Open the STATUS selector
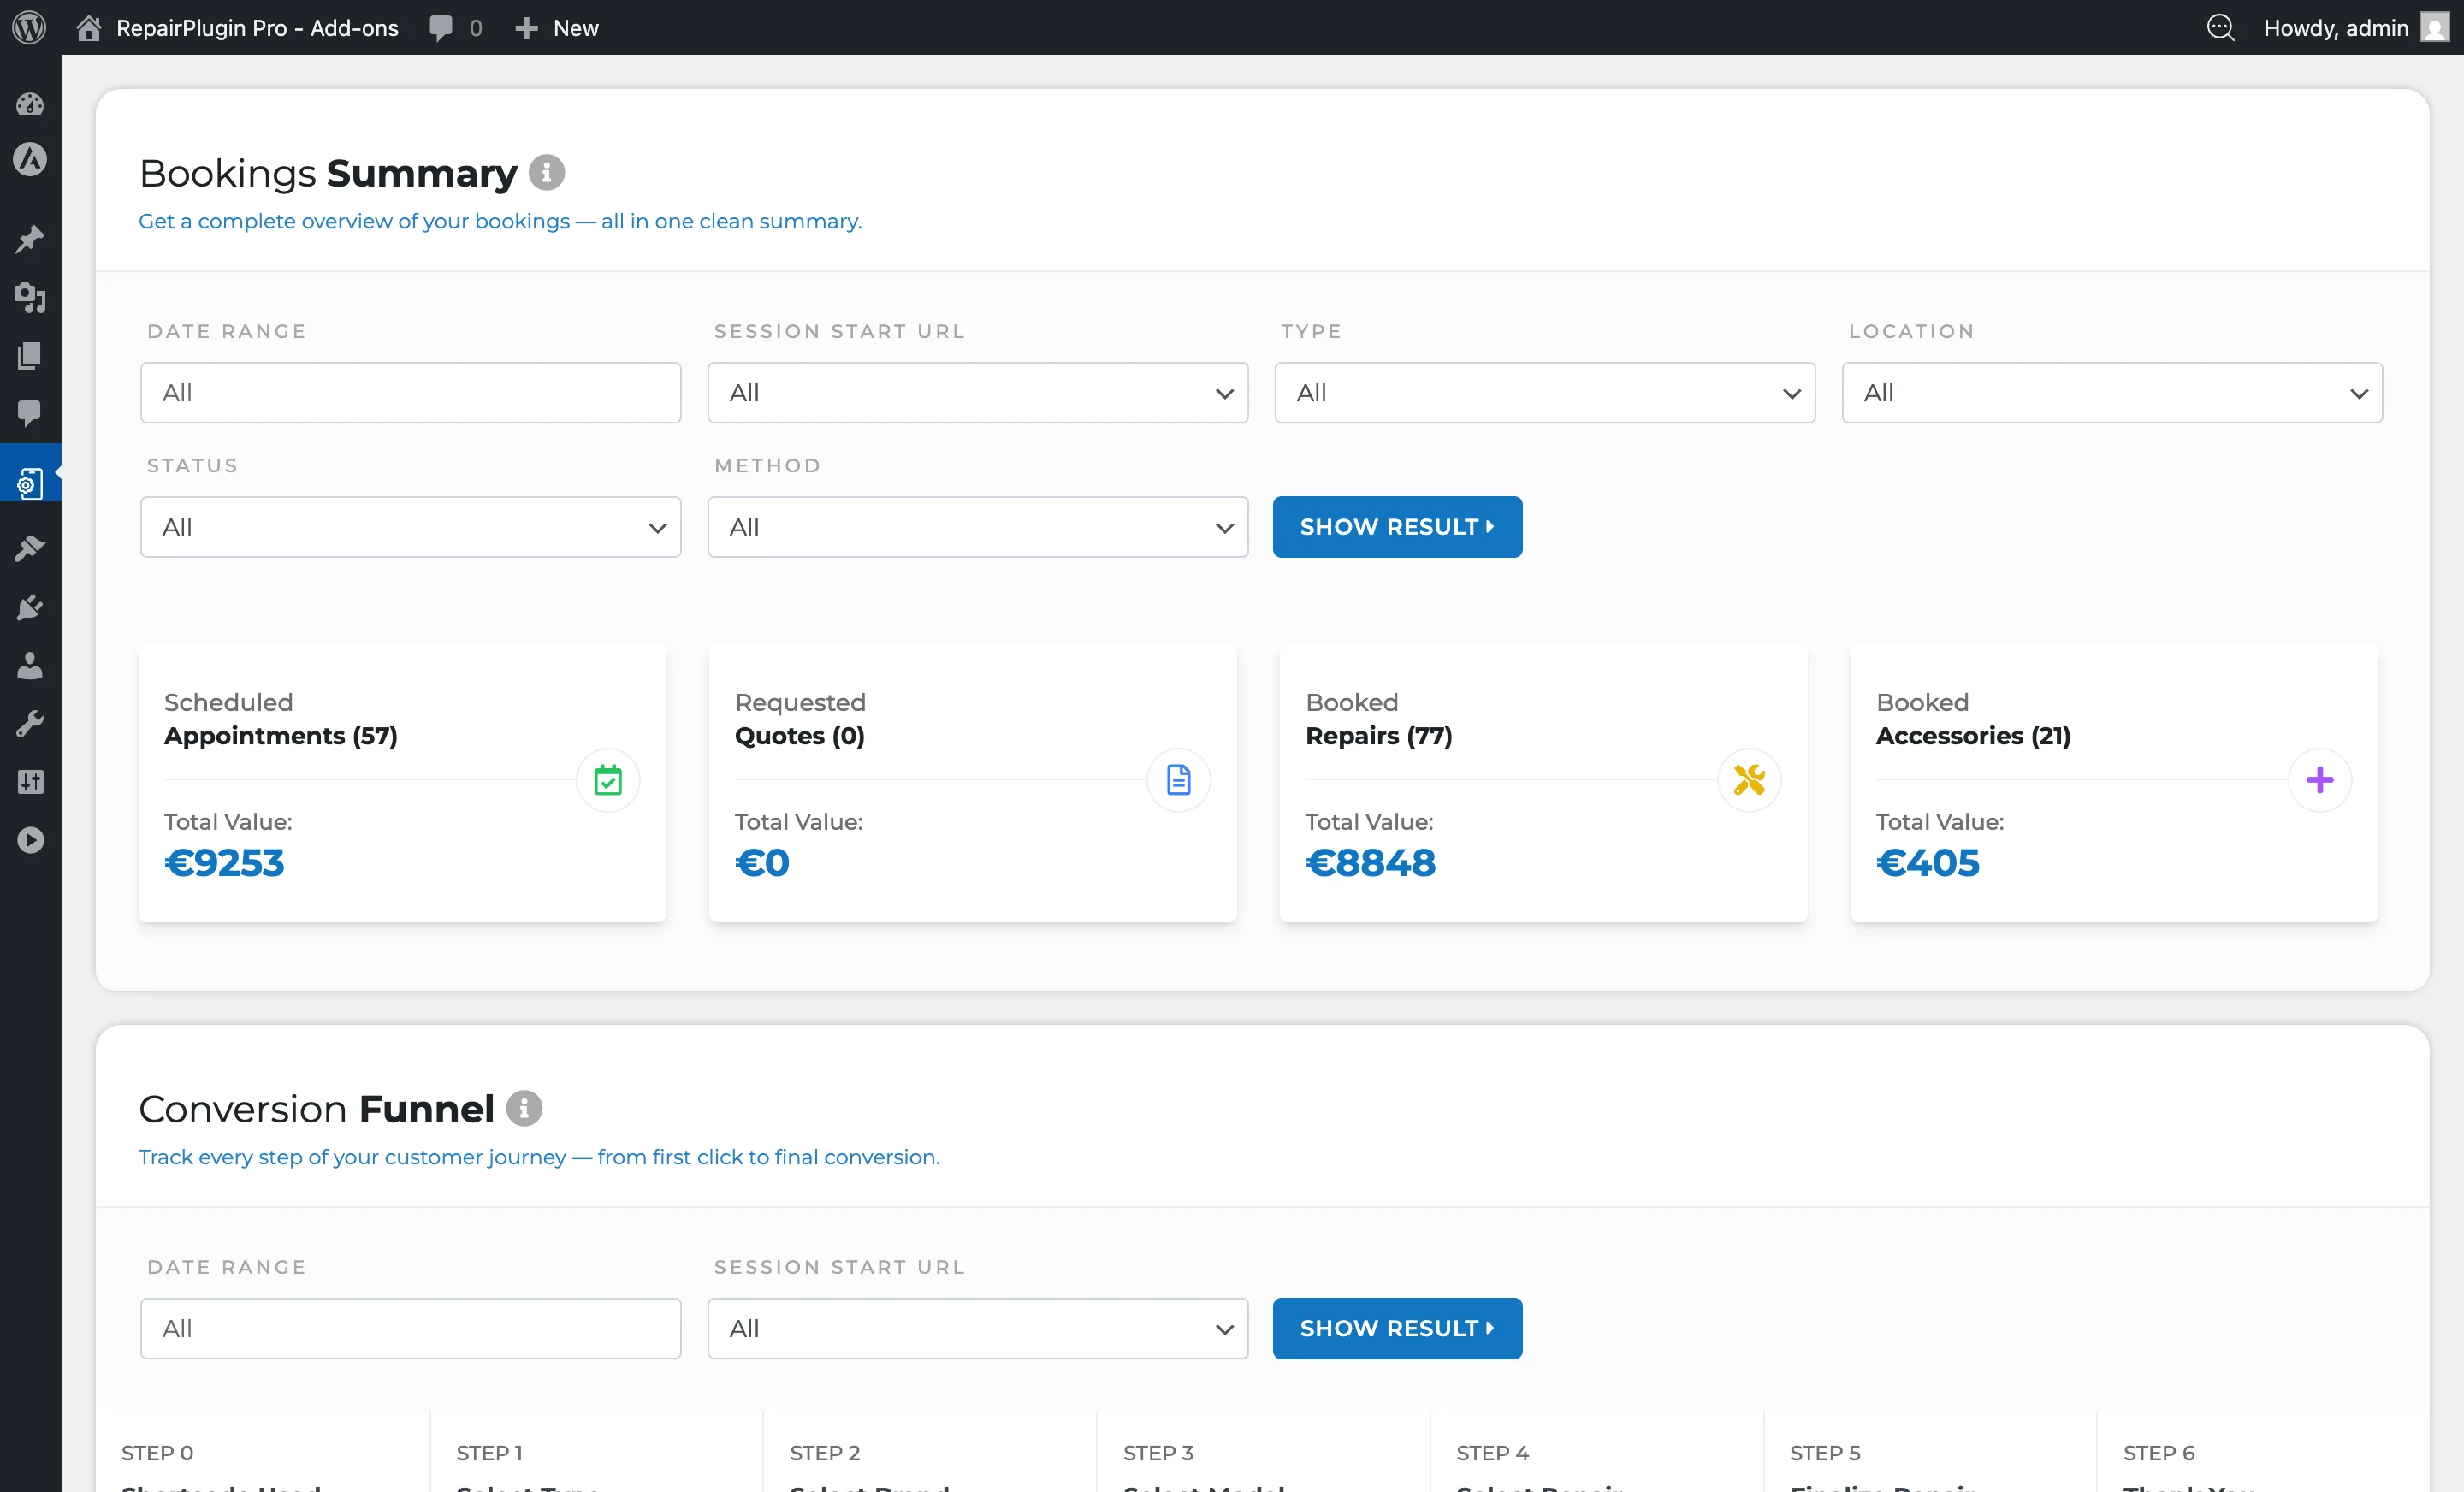The image size is (2464, 1492). [x=410, y=527]
